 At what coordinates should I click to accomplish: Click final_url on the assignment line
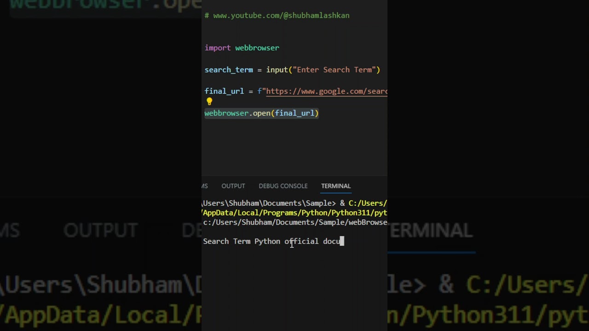point(224,91)
